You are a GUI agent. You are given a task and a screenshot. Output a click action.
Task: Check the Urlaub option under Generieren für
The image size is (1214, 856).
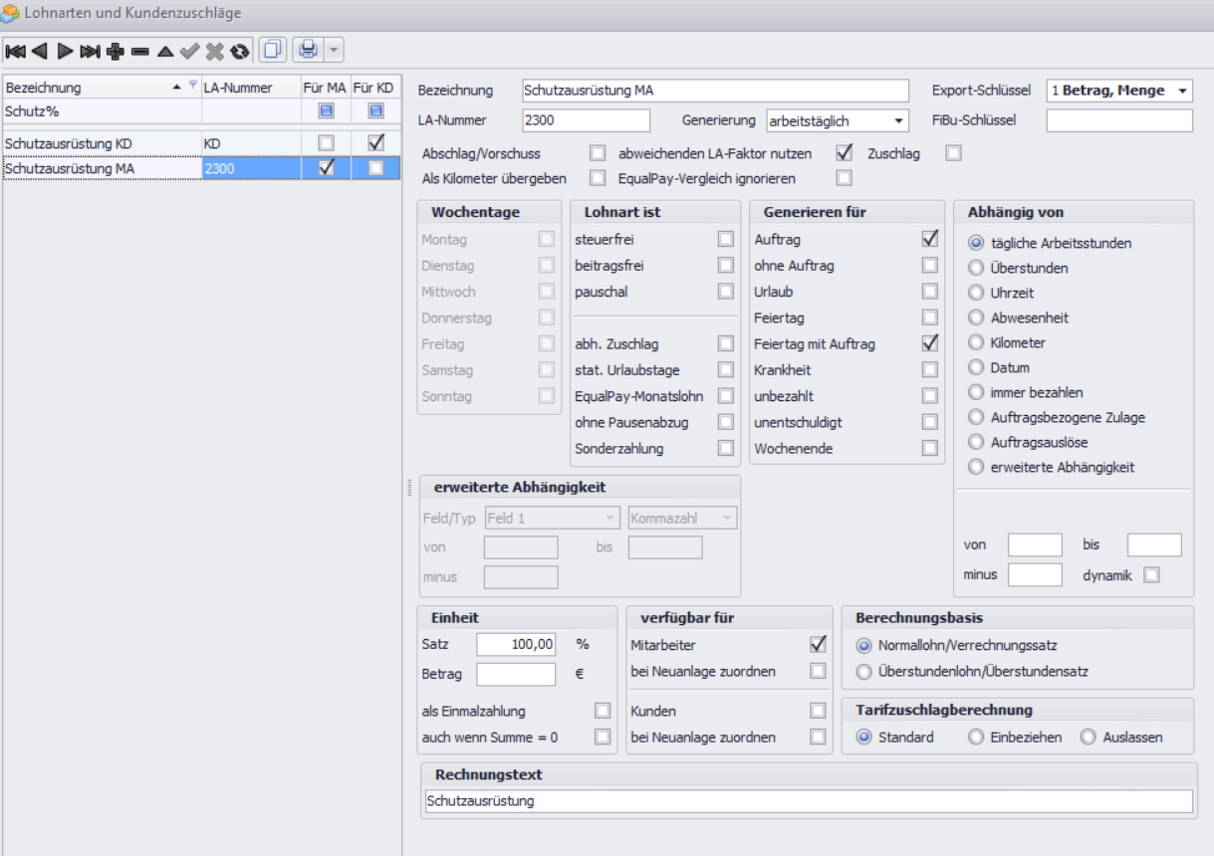click(930, 292)
